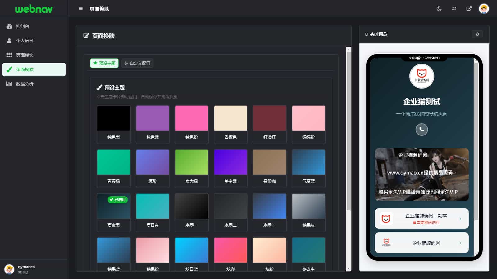
Task: Open 页面模块 in sidebar
Action: (x=25, y=55)
